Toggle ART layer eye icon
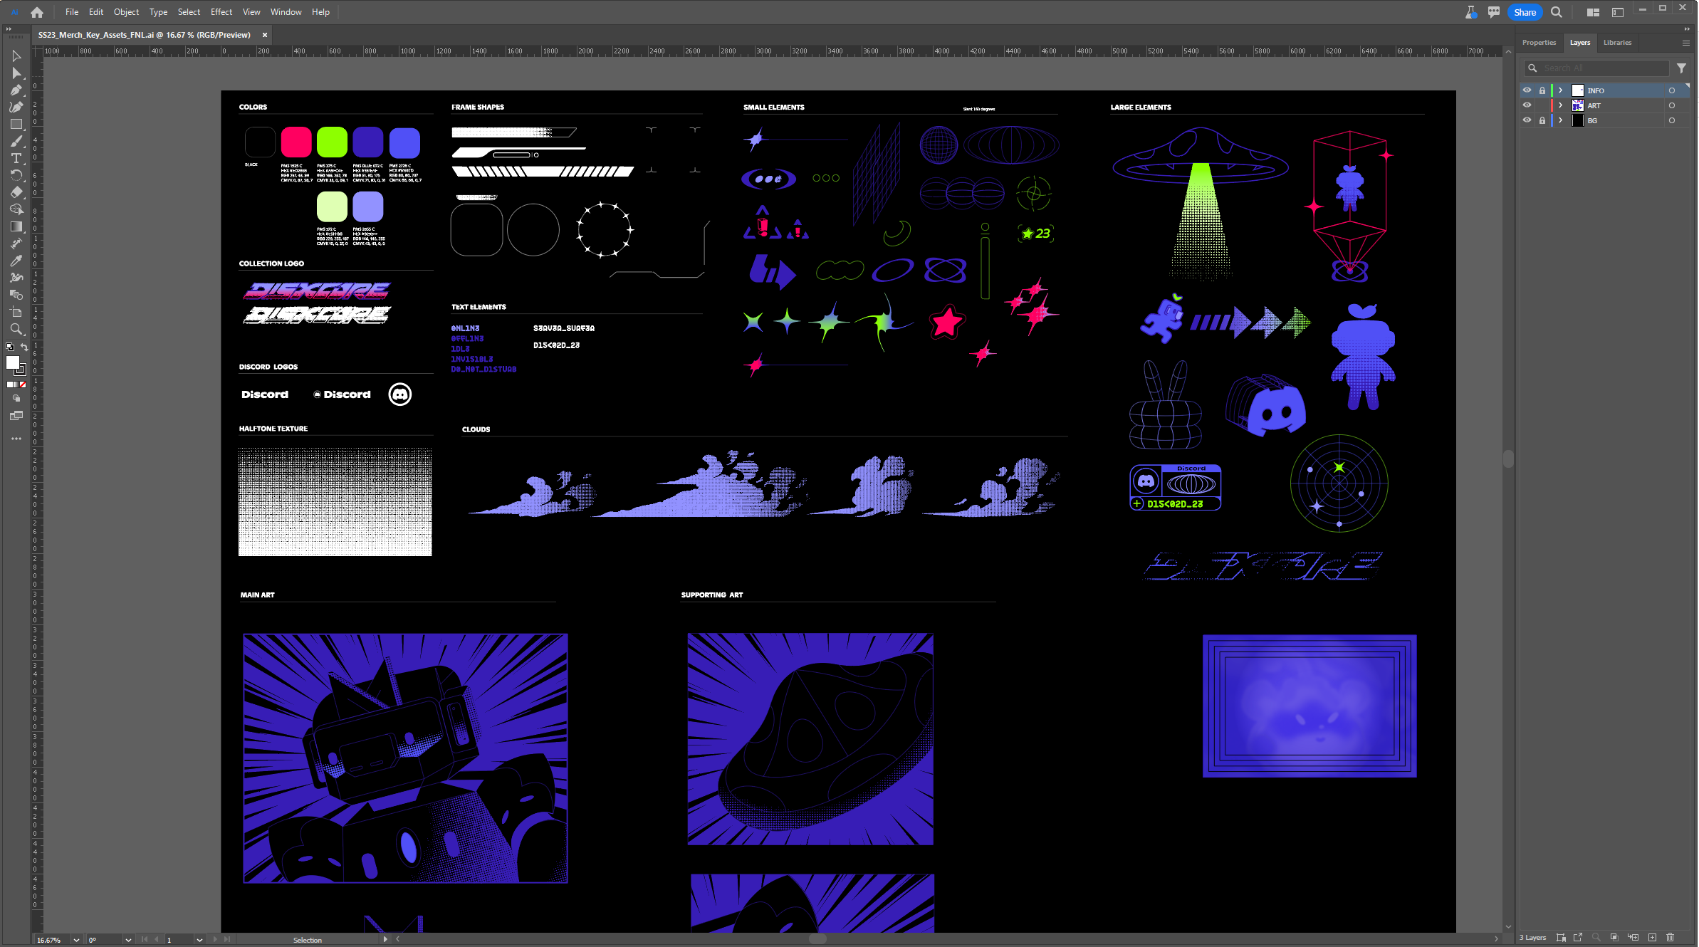The image size is (1699, 947). [1527, 105]
